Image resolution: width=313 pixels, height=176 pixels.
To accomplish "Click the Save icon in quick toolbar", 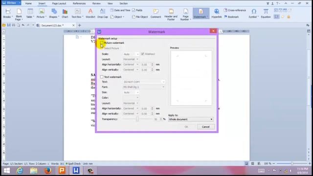I will coord(9,25).
